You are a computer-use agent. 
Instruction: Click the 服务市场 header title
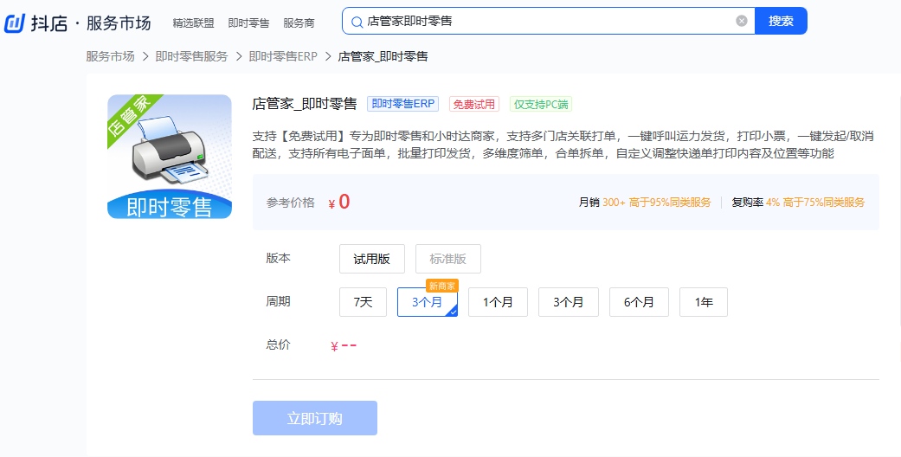tap(119, 23)
